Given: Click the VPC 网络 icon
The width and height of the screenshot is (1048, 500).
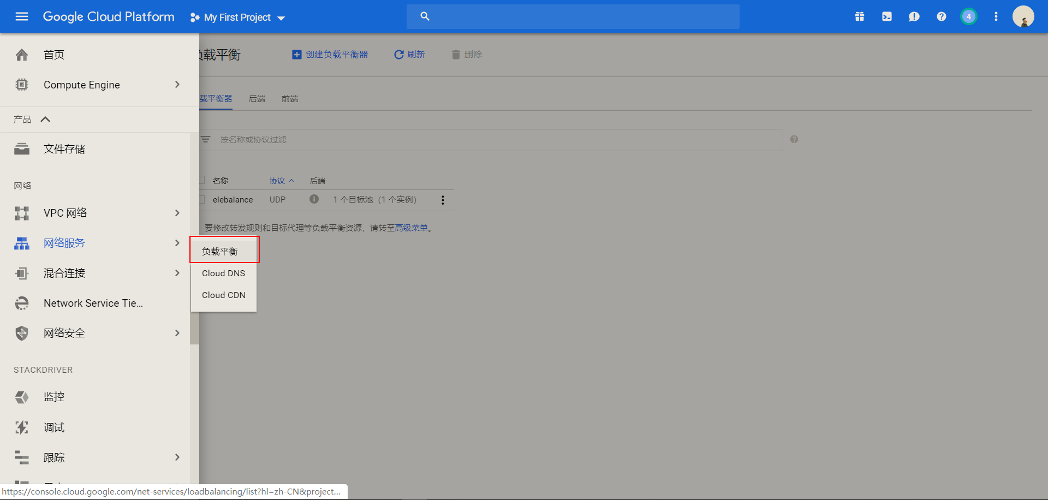Looking at the screenshot, I should [22, 213].
